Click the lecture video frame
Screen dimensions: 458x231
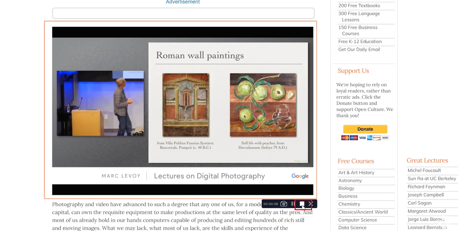(183, 111)
